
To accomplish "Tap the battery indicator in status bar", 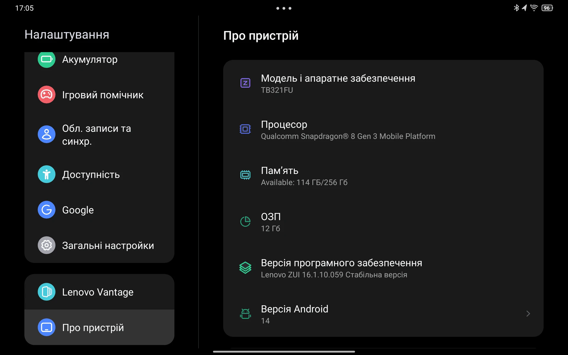I will coord(547,8).
